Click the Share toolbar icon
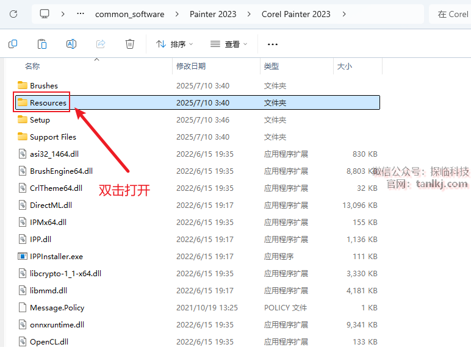Screen dimensions: 471x350 pos(101,44)
